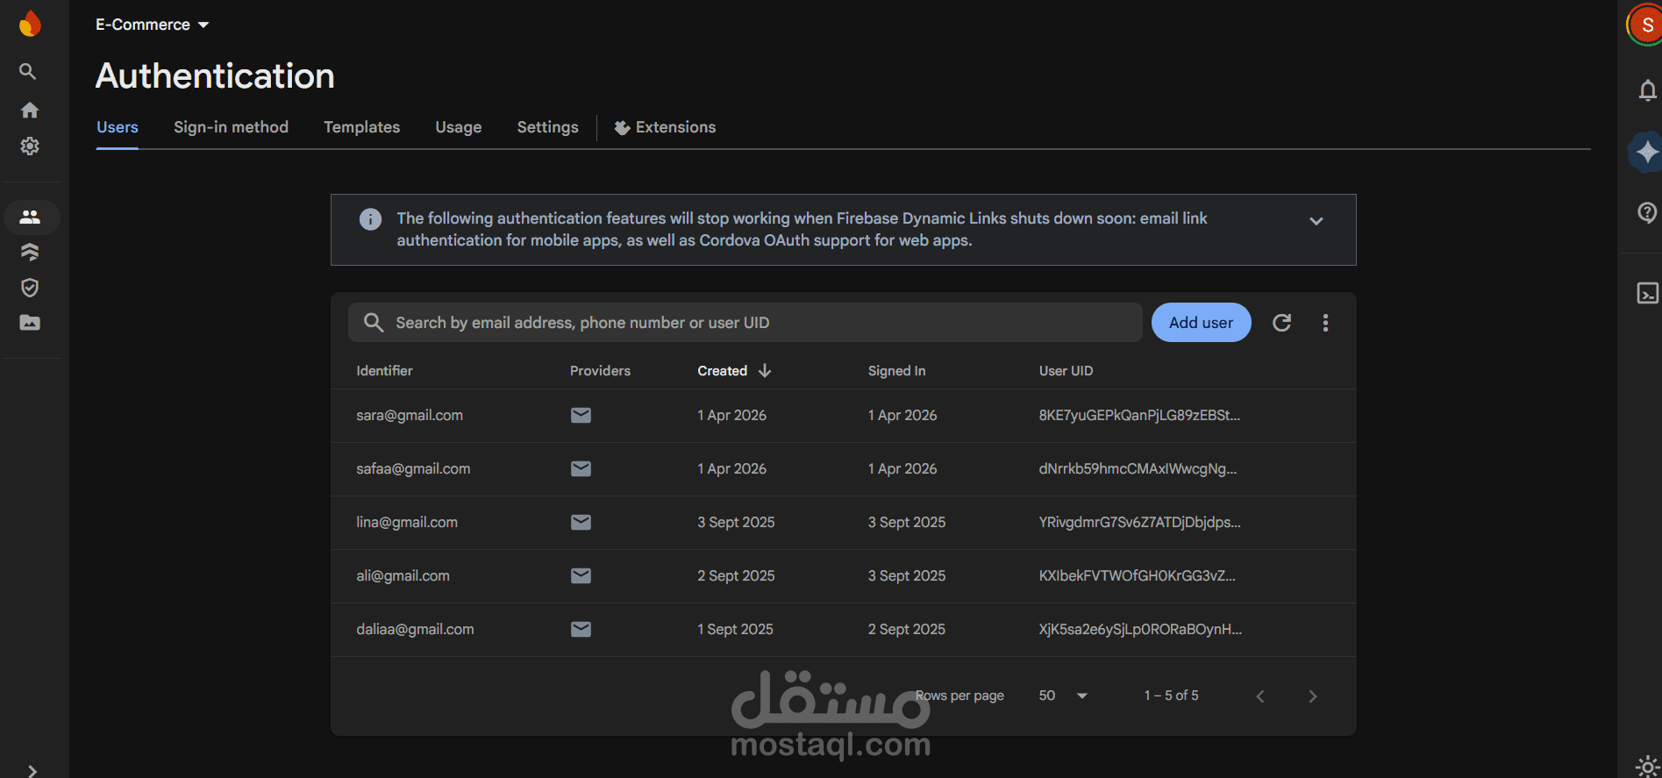1662x778 pixels.
Task: Open the account avatar S
Action: [x=1646, y=25]
